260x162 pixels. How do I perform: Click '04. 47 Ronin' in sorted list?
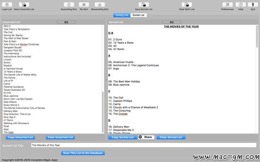[x=116, y=49]
